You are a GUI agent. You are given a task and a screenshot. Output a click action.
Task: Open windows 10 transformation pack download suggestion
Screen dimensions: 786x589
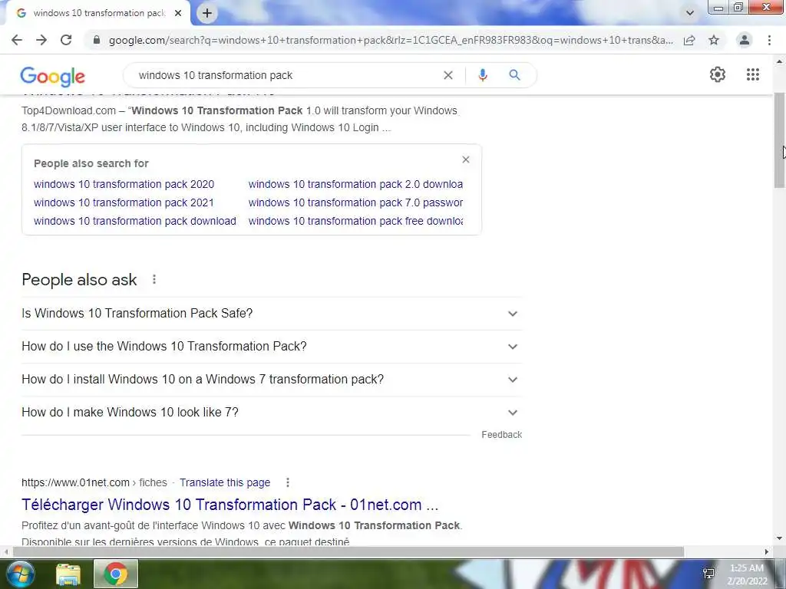click(x=135, y=221)
